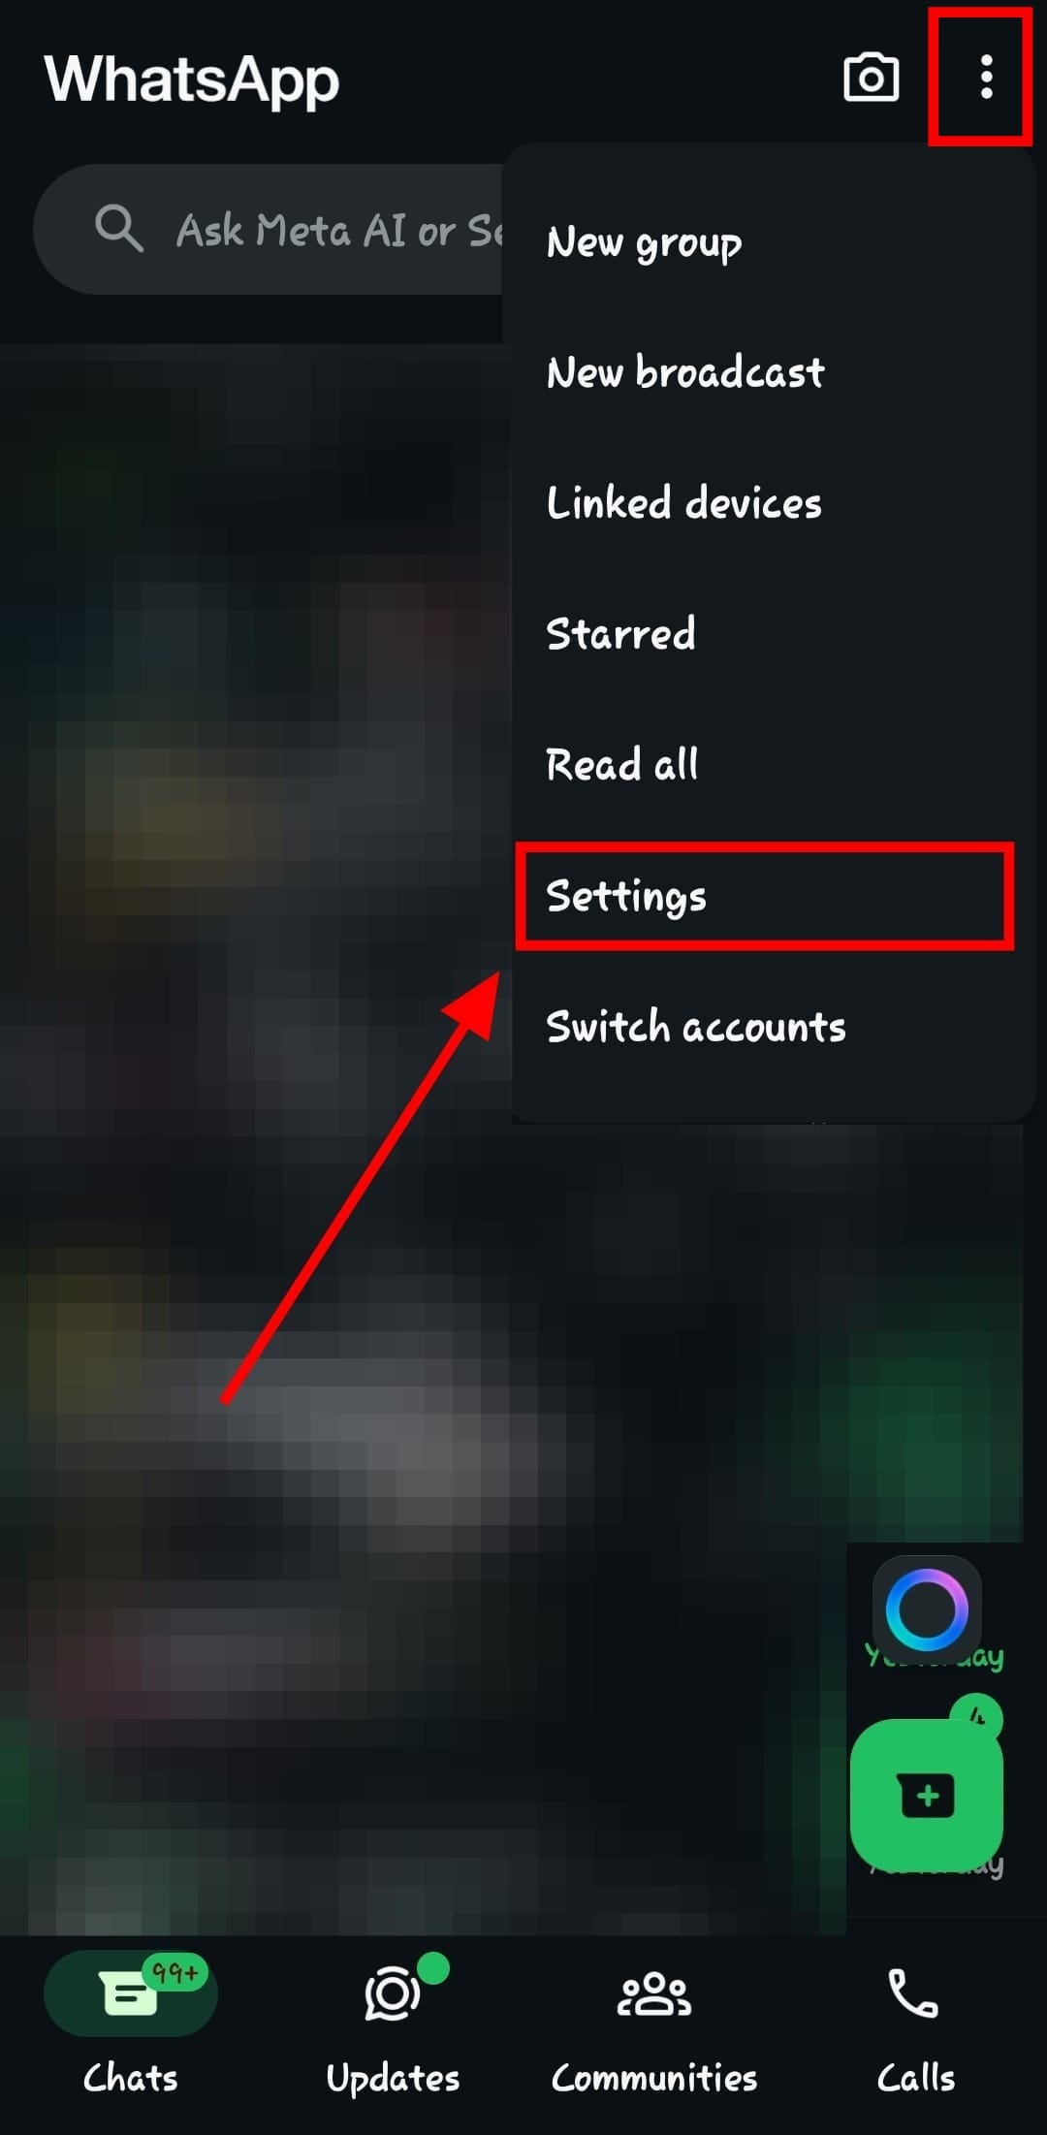Viewport: 1047px width, 2135px height.
Task: Focus the Ask Meta AI search field
Action: click(271, 229)
